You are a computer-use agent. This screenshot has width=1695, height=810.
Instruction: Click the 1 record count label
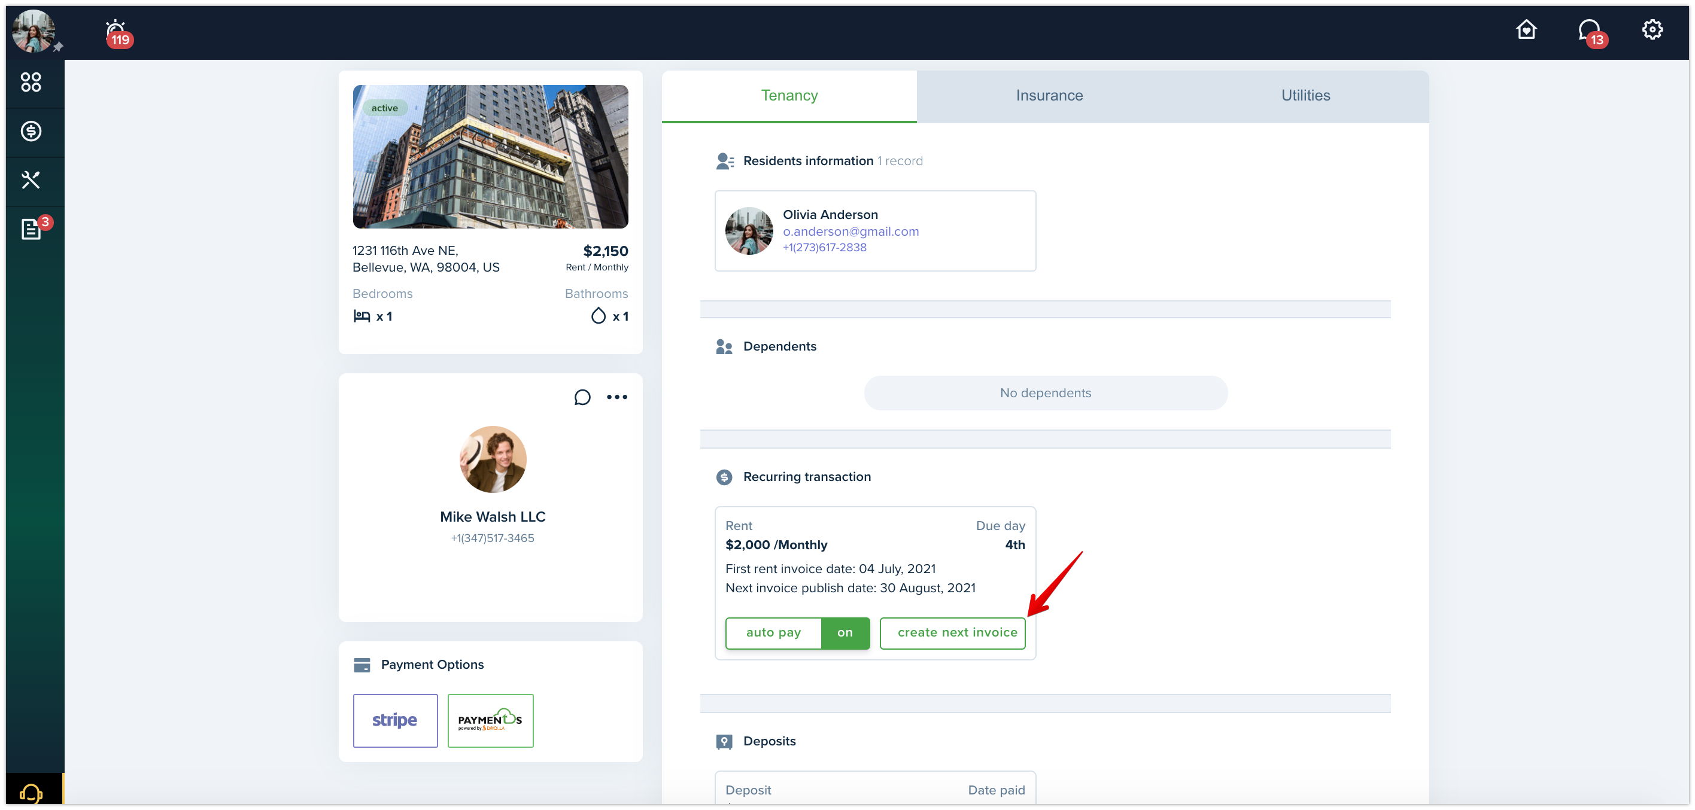click(x=900, y=161)
